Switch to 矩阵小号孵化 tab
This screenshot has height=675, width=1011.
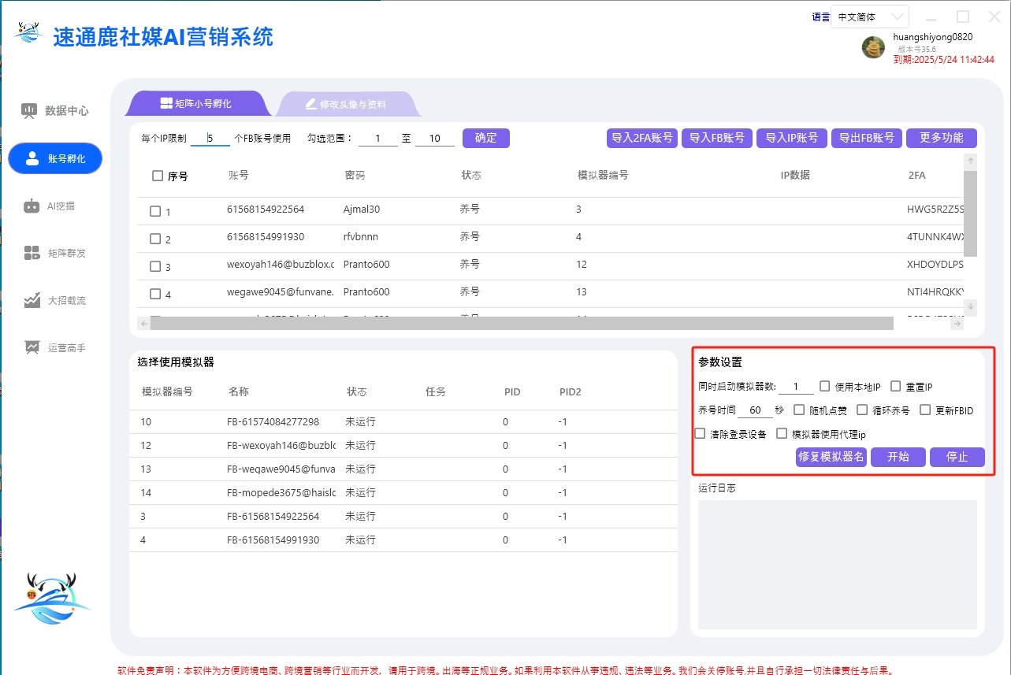point(197,103)
